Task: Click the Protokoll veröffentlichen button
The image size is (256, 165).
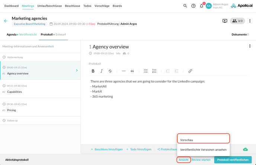Action: pos(233,160)
